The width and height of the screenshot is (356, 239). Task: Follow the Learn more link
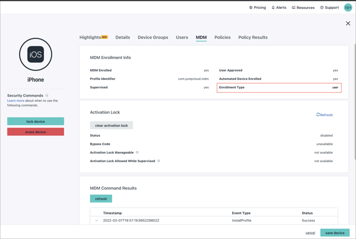click(x=16, y=101)
